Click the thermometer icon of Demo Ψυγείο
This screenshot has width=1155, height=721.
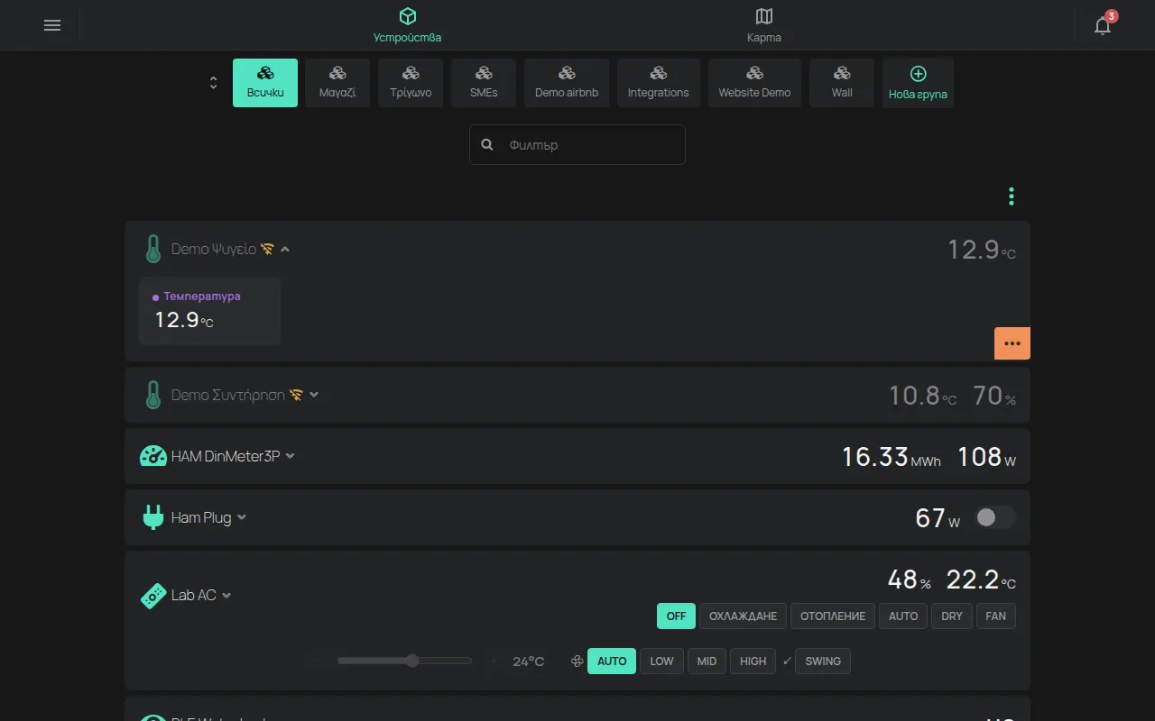pyautogui.click(x=153, y=249)
